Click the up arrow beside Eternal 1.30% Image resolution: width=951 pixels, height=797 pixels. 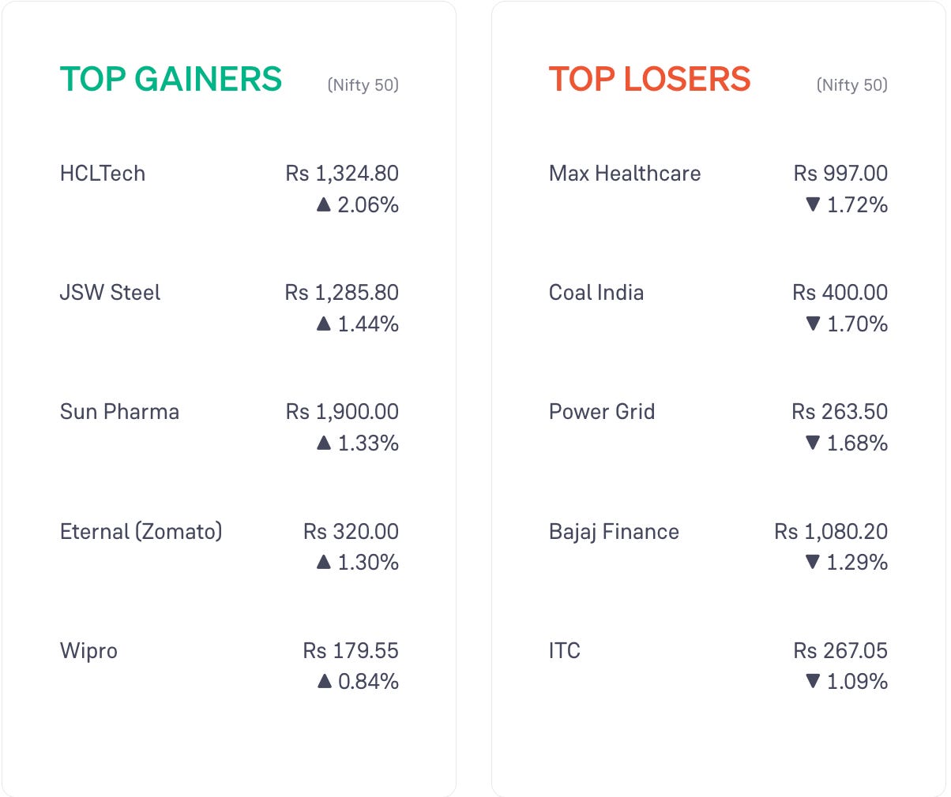coord(323,563)
